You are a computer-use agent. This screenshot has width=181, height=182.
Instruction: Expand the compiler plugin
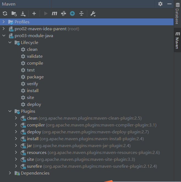pos(16,125)
